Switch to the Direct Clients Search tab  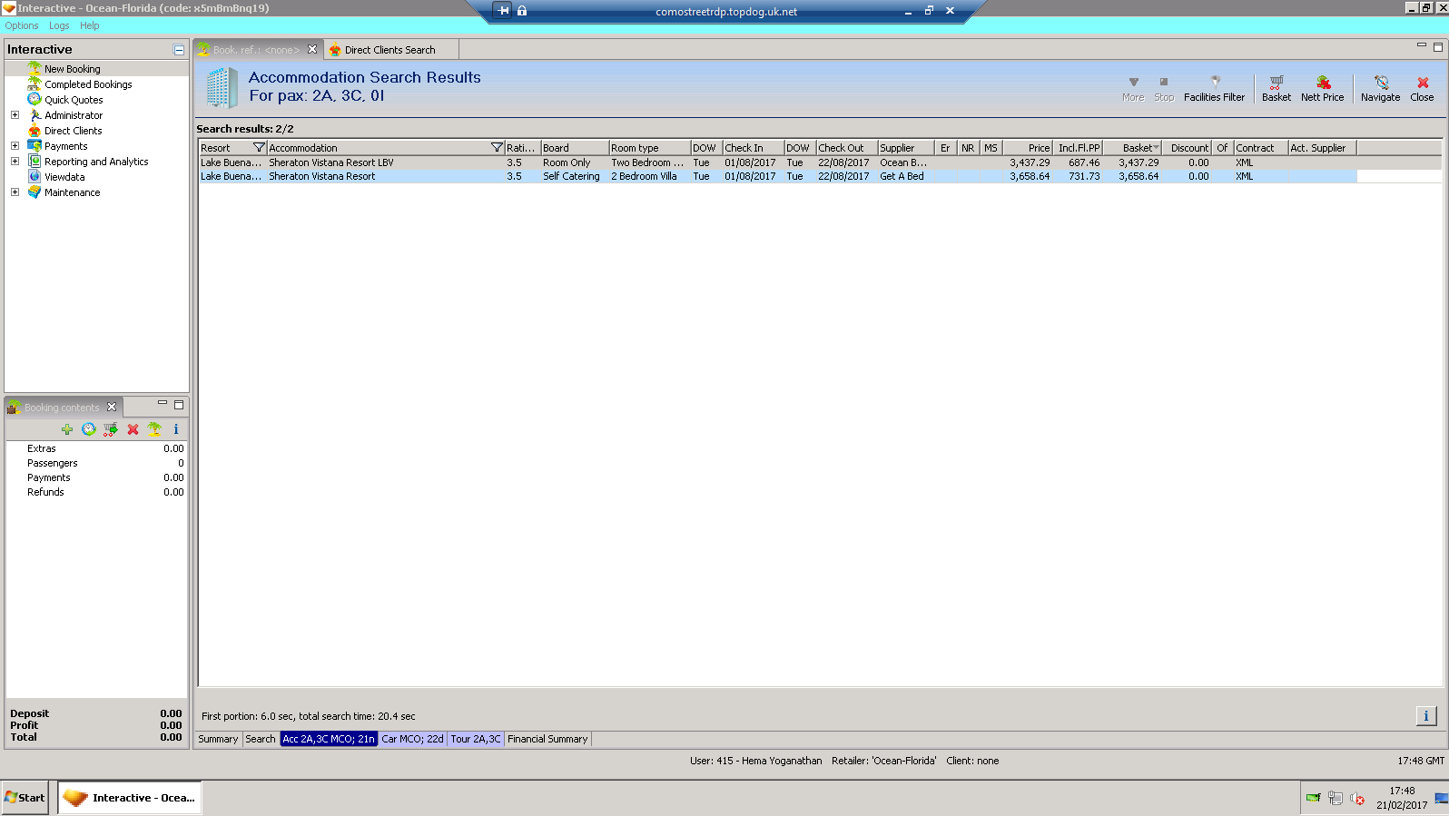(x=389, y=50)
